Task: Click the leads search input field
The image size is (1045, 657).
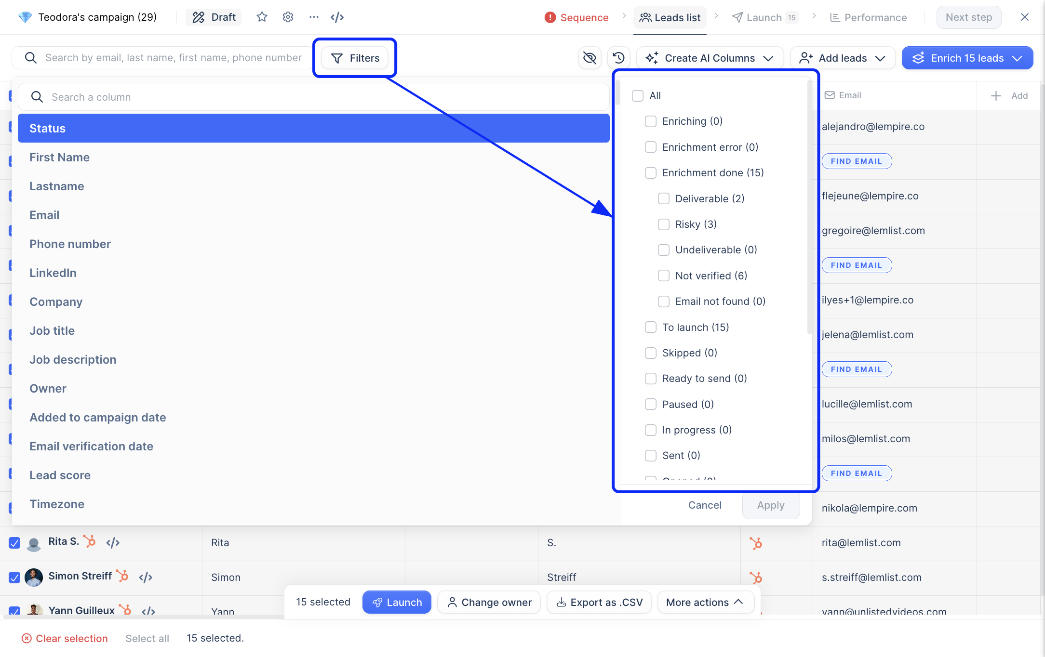Action: pos(162,58)
